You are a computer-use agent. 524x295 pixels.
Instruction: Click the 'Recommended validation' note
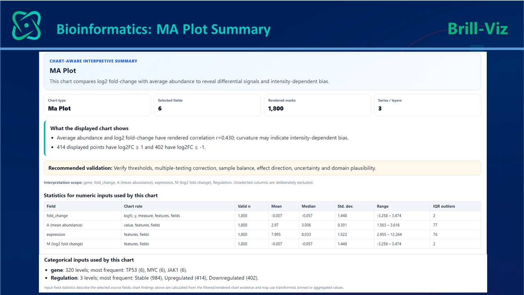(x=262, y=168)
